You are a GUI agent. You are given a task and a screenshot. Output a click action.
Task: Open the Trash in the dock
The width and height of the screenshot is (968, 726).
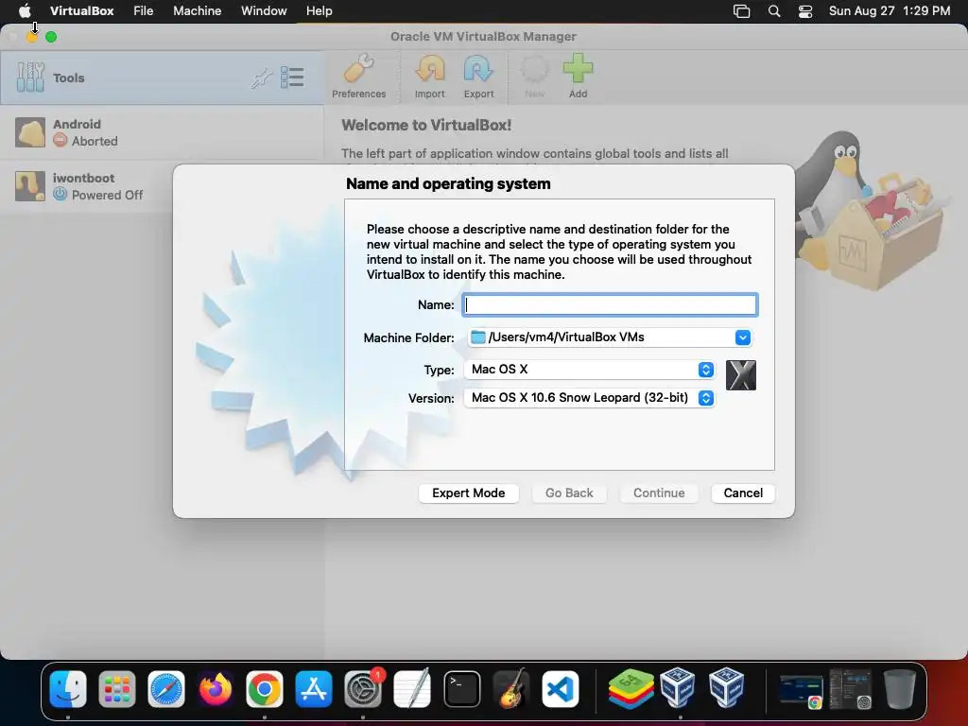[x=900, y=689]
